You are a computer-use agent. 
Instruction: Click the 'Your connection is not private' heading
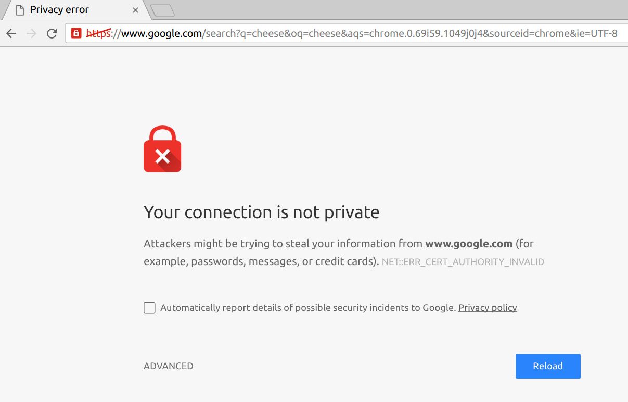(x=262, y=212)
